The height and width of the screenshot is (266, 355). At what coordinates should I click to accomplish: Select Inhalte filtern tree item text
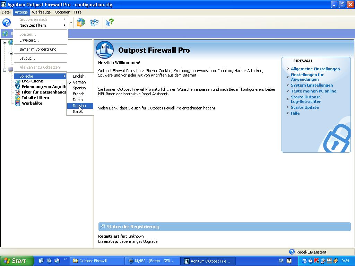tap(35, 97)
